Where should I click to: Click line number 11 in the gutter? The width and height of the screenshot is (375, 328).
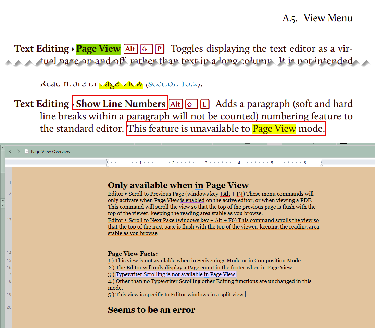pos(9,182)
